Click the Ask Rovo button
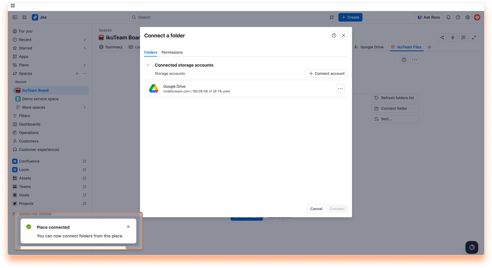This screenshot has width=492, height=268. click(429, 17)
